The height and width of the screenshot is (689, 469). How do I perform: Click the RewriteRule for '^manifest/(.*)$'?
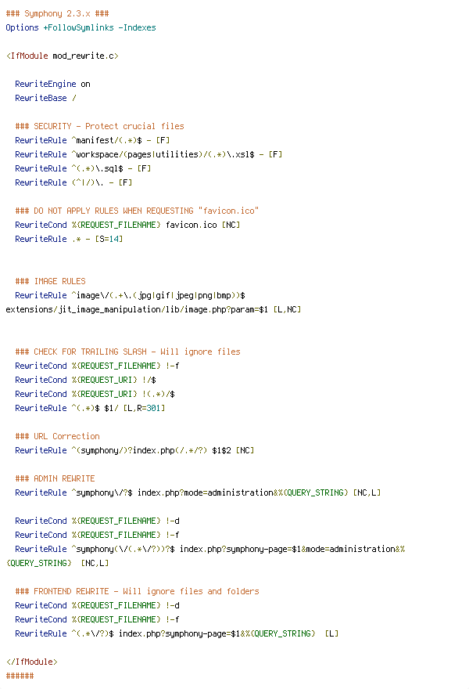click(92, 140)
